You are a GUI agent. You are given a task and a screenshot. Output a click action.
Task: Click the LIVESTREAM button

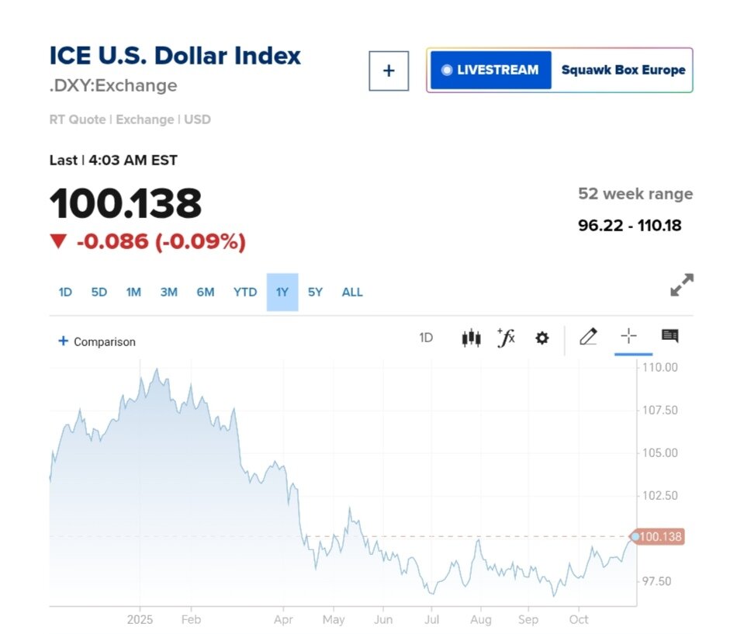(490, 70)
